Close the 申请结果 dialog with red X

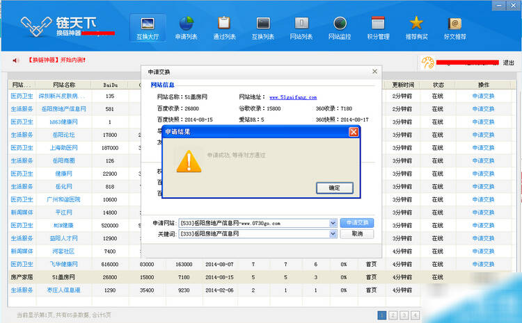pyautogui.click(x=353, y=132)
